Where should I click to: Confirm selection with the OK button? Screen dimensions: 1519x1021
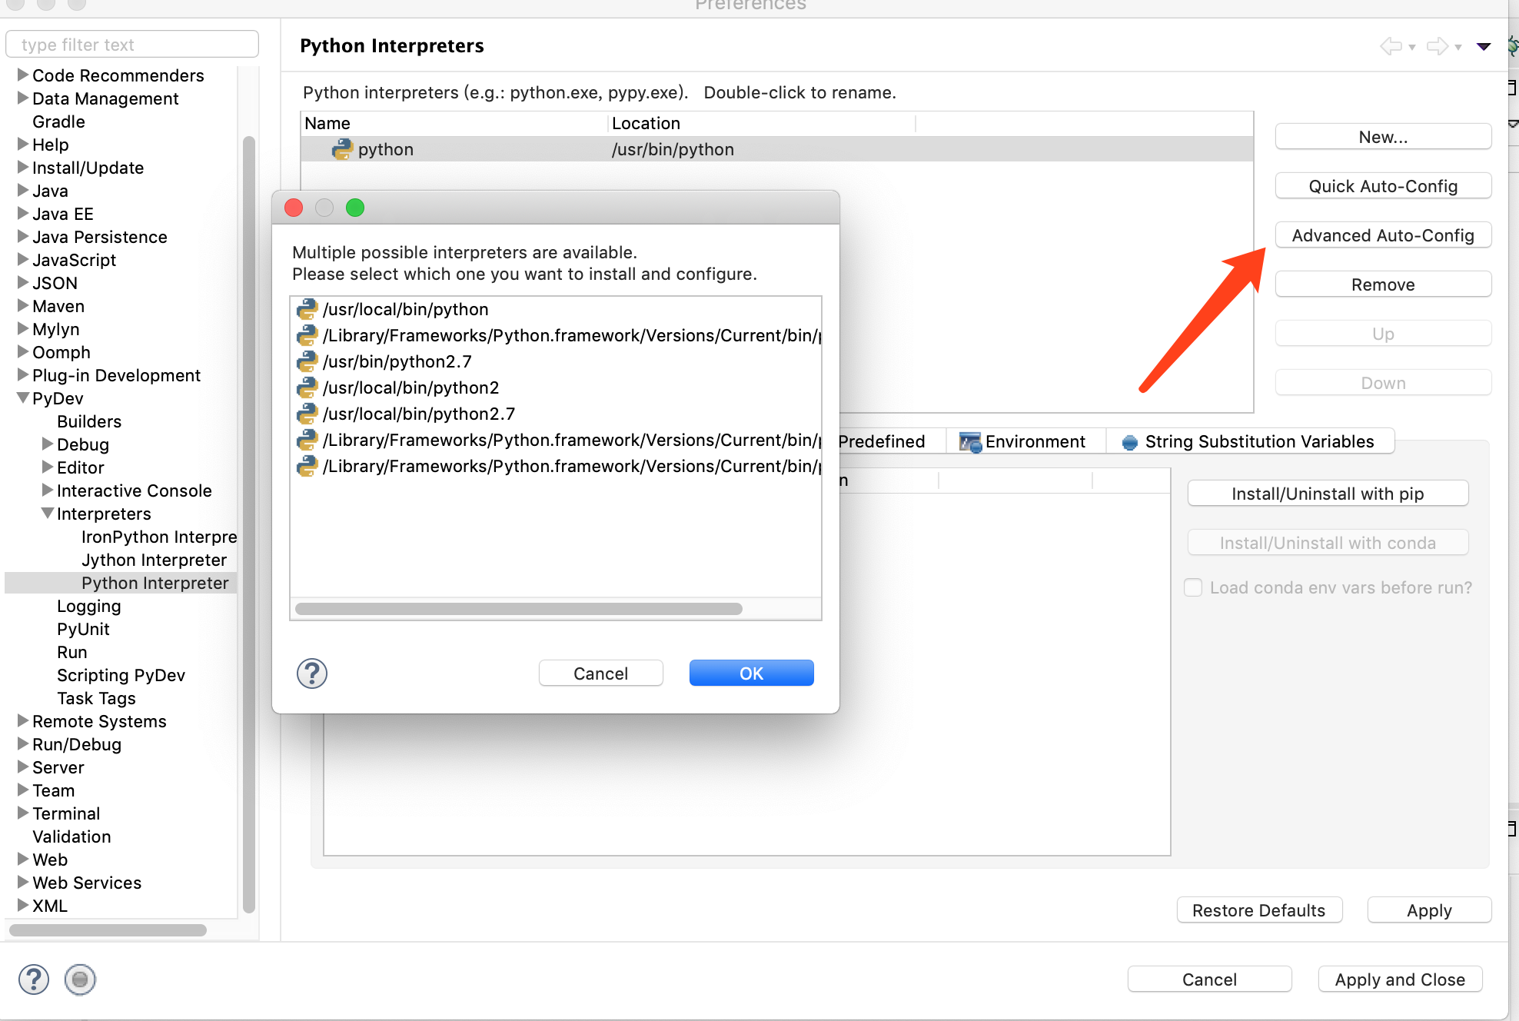(751, 673)
